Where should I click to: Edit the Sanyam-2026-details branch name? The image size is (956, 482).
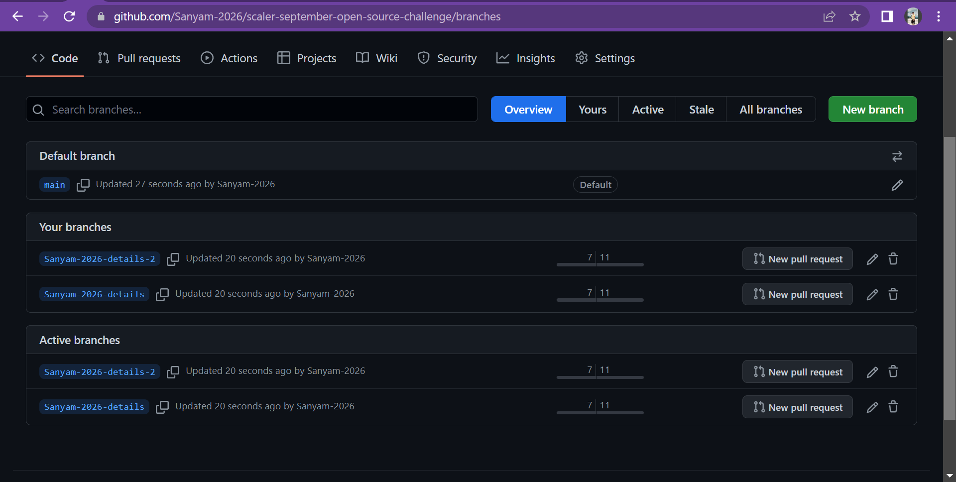click(872, 294)
